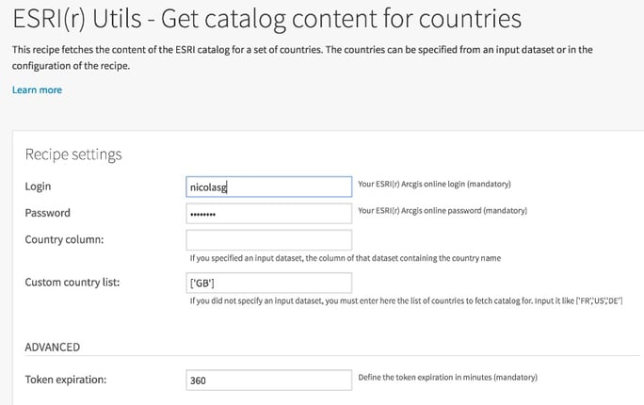Click the recipe description paragraph text

click(302, 57)
